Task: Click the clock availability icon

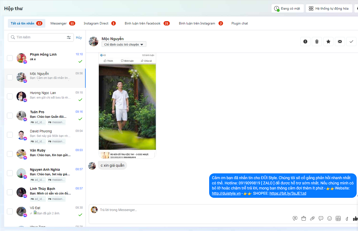Action: [277, 8]
